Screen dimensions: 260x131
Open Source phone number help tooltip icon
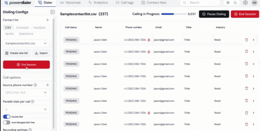coord(35,85)
